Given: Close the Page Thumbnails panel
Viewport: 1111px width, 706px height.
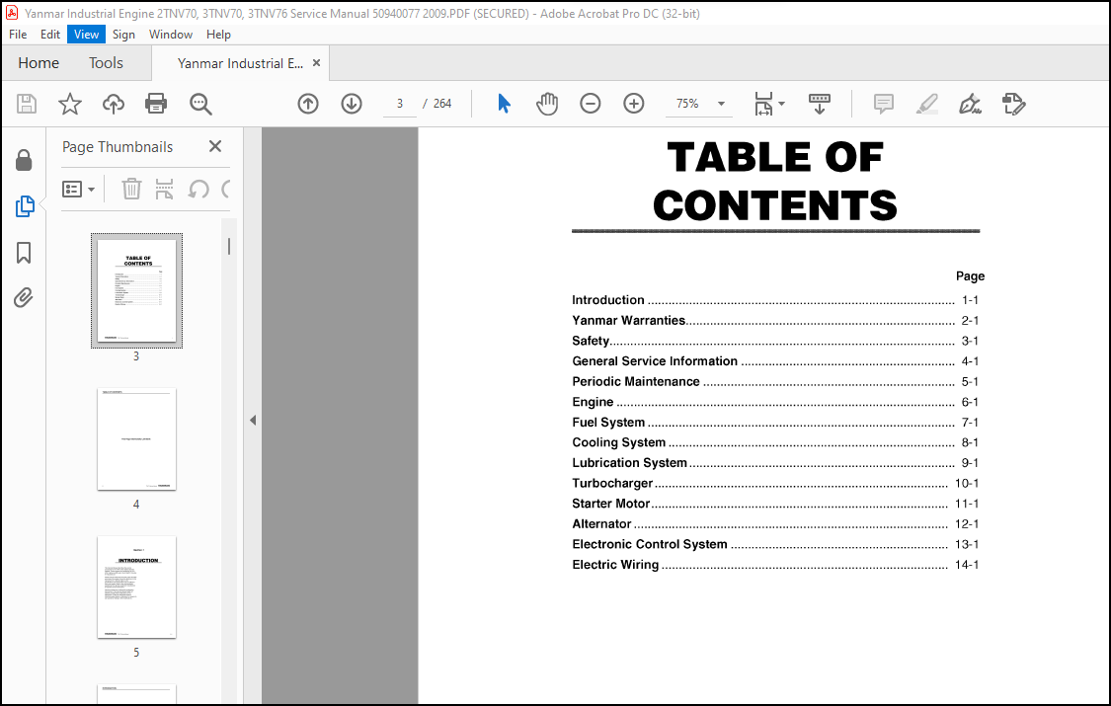Looking at the screenshot, I should 215,146.
